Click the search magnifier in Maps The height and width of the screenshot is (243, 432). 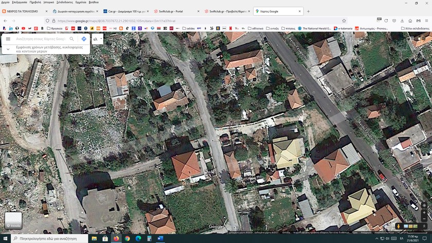point(71,39)
